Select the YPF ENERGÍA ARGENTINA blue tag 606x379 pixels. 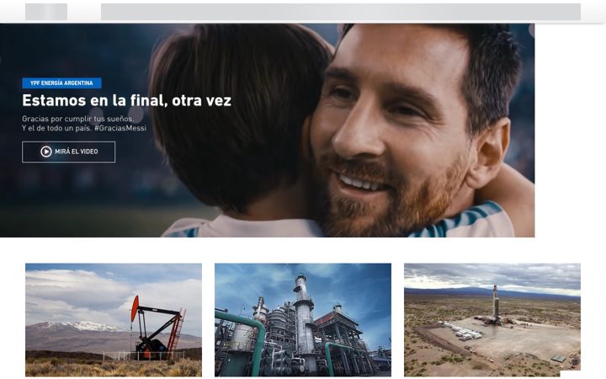pos(61,83)
